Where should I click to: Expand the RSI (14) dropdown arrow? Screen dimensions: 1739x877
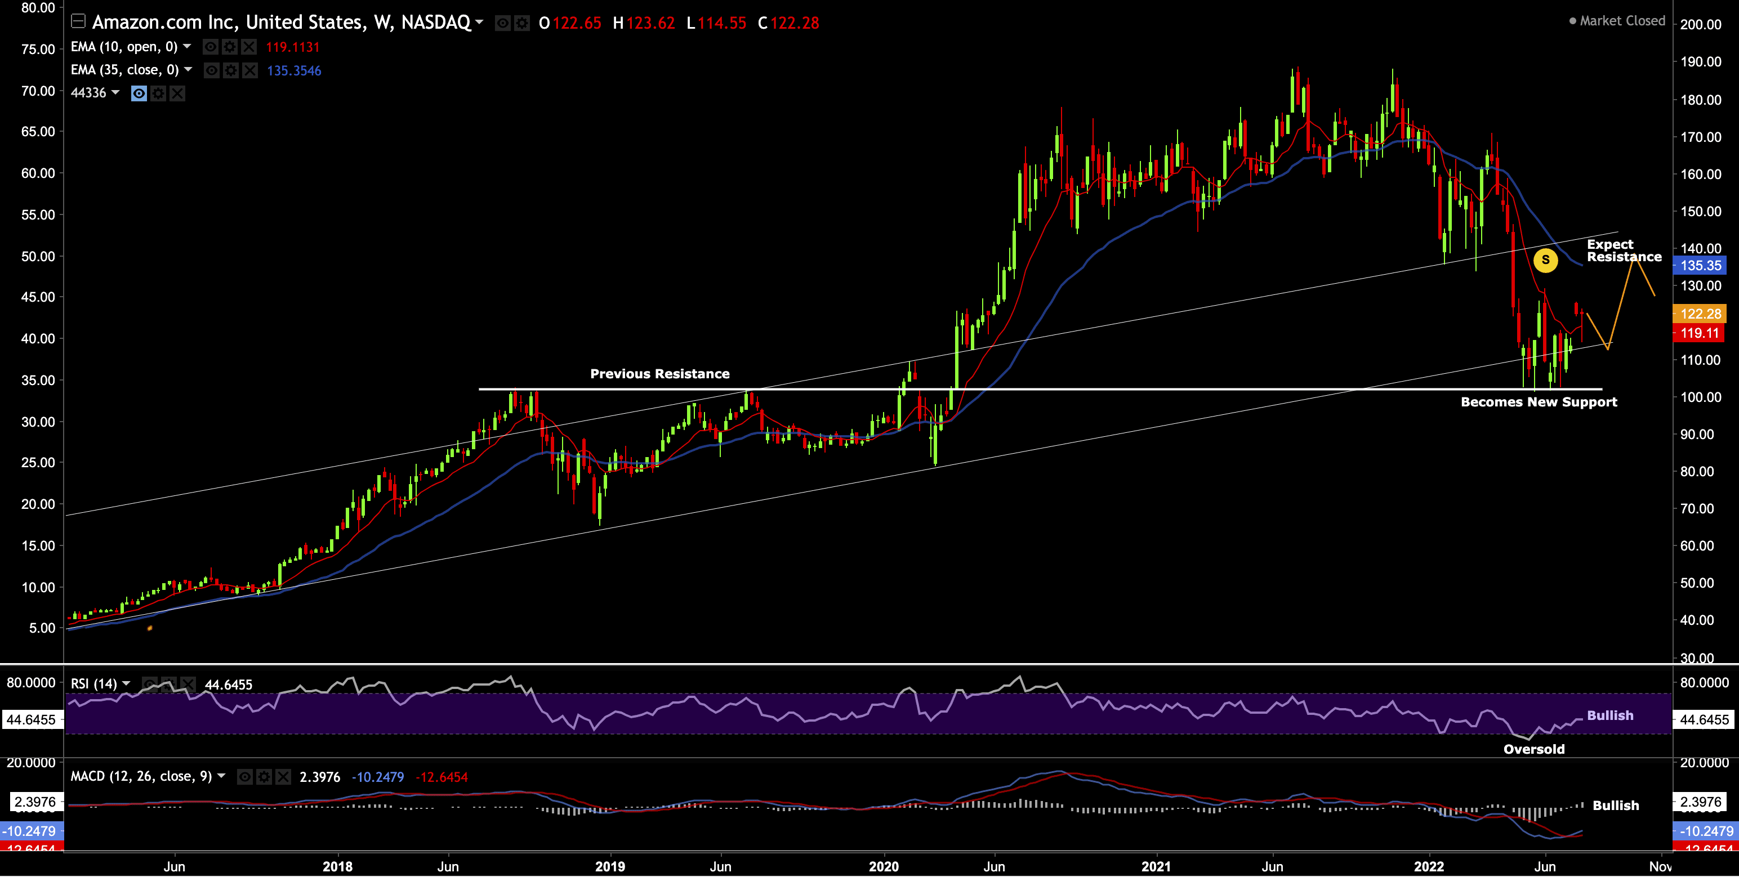126,683
